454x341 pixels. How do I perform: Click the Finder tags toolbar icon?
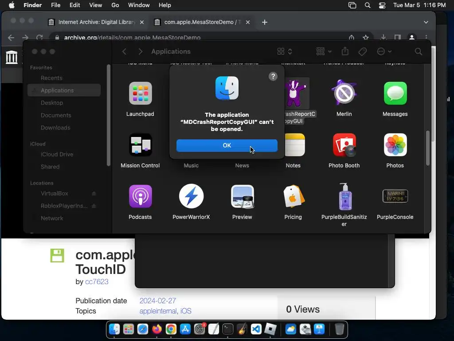click(x=362, y=52)
